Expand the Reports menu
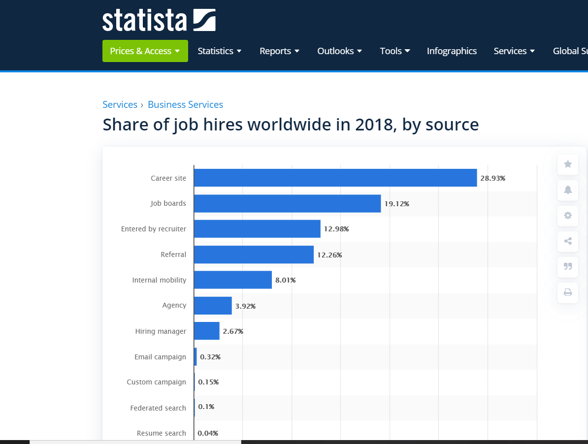This screenshot has height=444, width=588. (279, 51)
